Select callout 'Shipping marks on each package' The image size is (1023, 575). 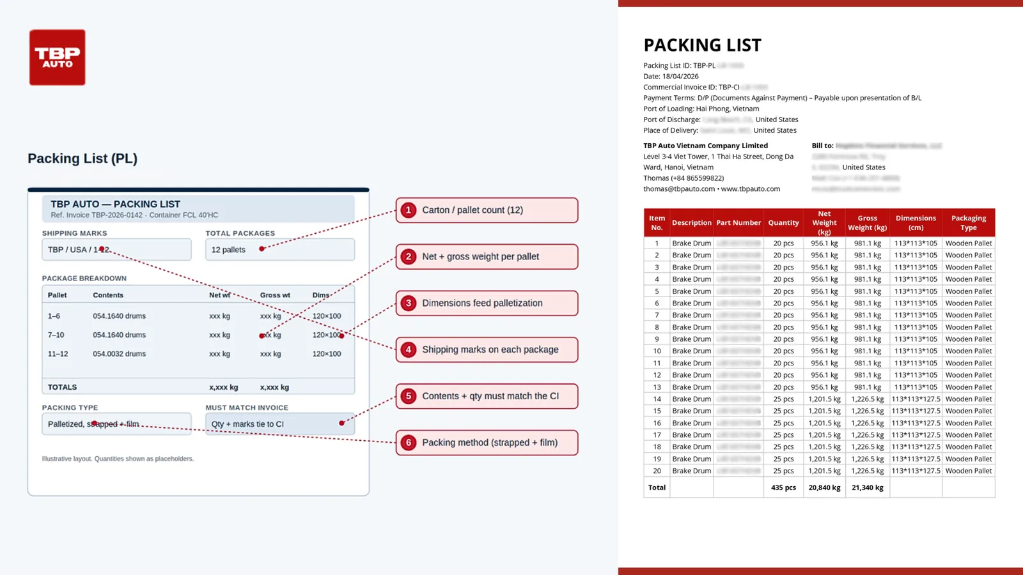487,350
